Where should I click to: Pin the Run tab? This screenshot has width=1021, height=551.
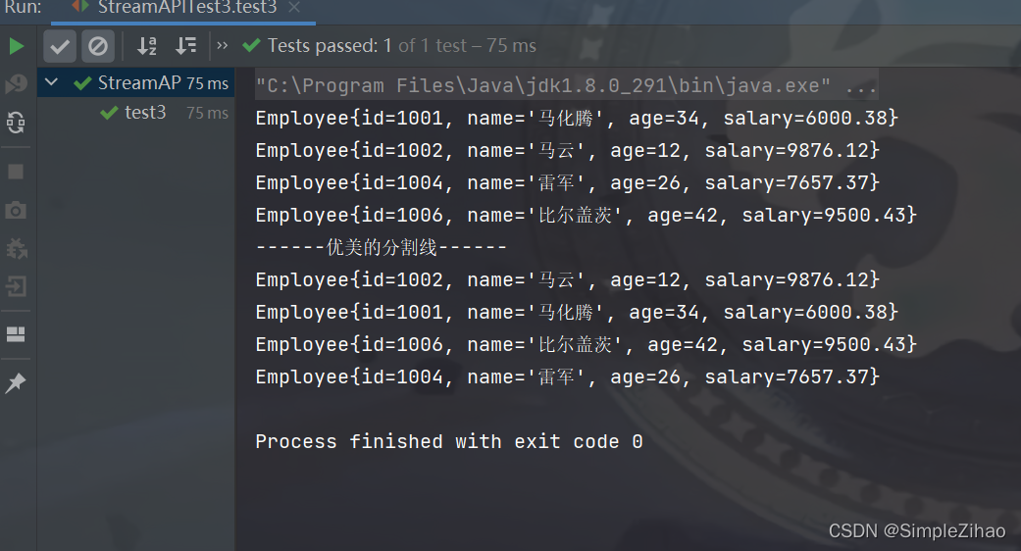click(x=16, y=382)
